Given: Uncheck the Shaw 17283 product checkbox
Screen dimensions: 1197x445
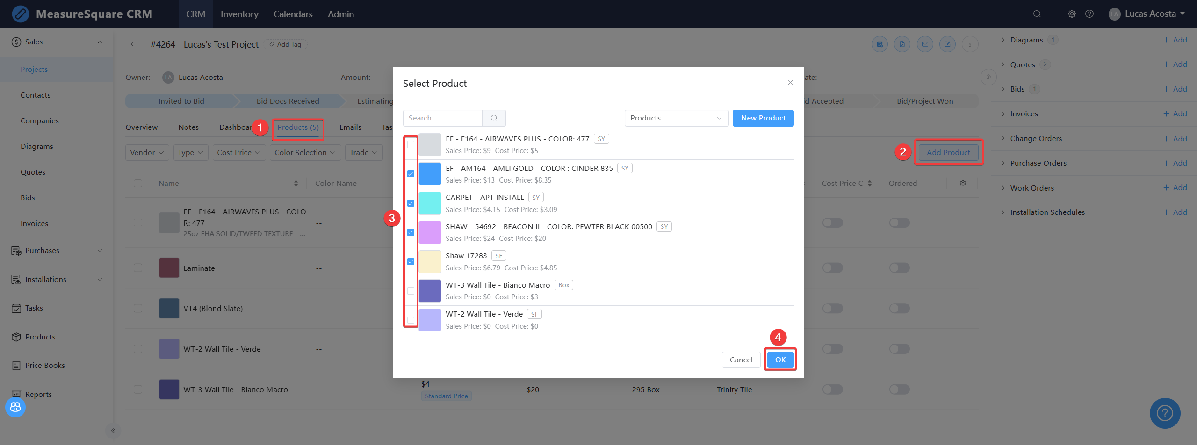Looking at the screenshot, I should [x=411, y=262].
